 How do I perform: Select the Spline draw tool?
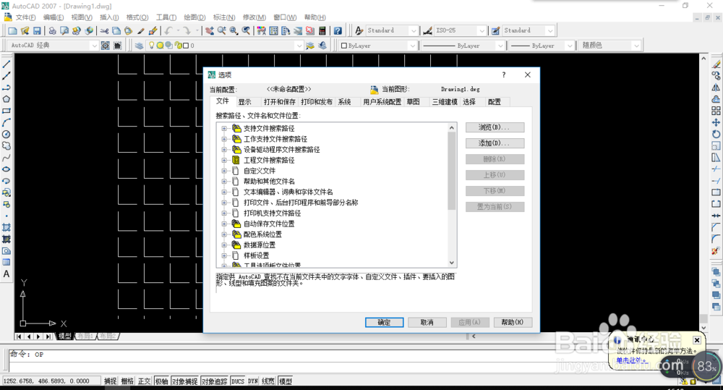coord(7,158)
